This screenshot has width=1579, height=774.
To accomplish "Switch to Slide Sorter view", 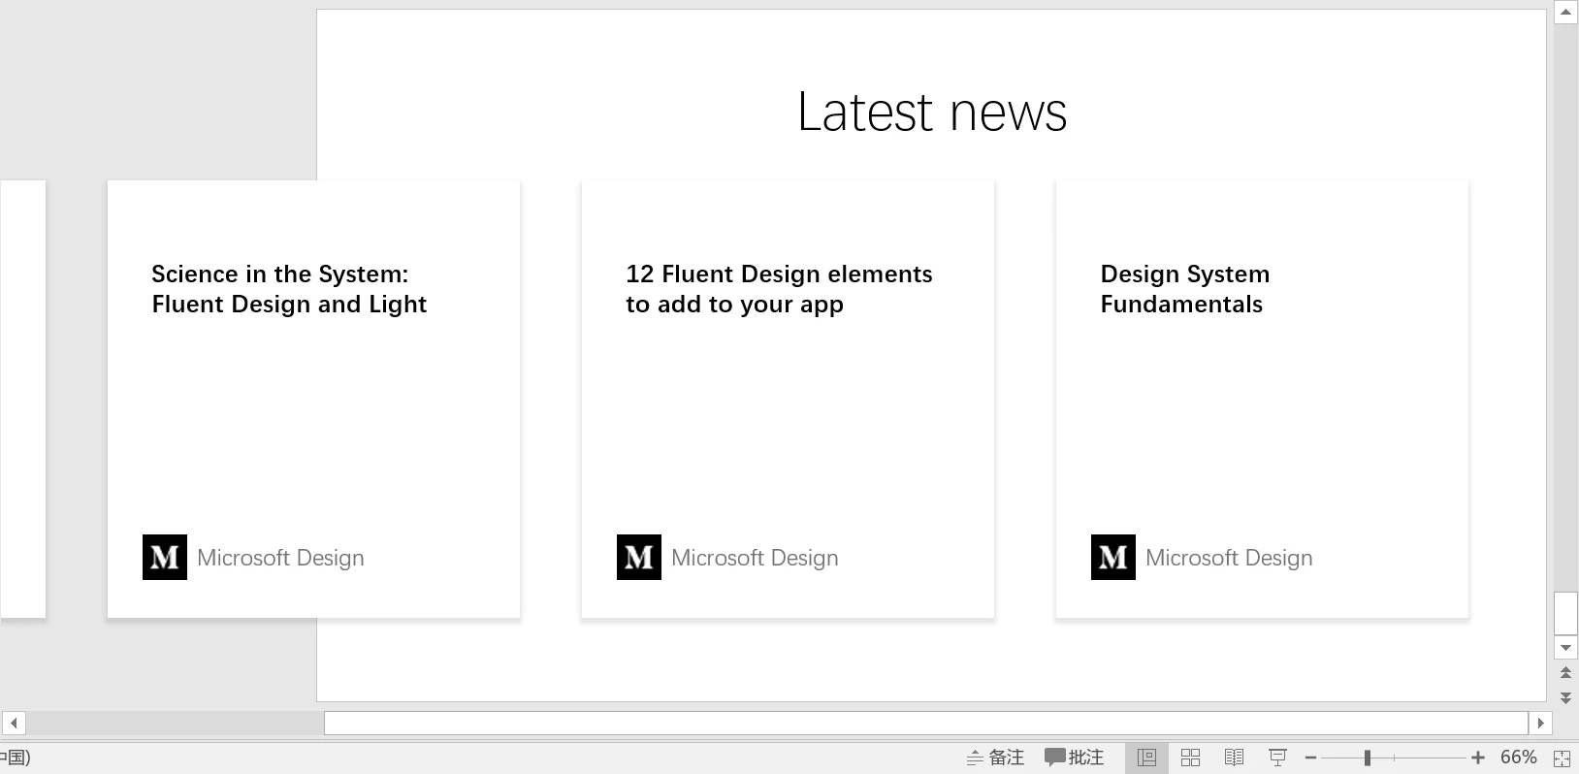I will [x=1190, y=758].
